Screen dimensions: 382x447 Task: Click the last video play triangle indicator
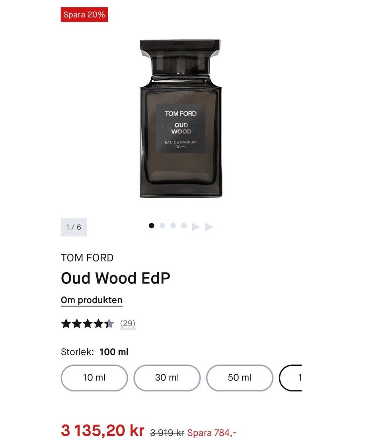pyautogui.click(x=209, y=227)
